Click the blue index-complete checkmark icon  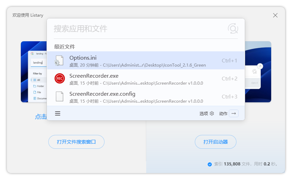210,164
